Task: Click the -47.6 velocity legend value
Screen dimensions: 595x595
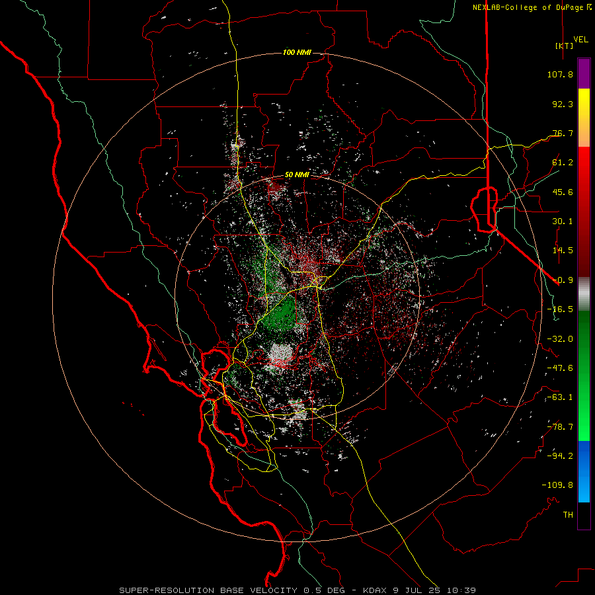Action: pos(560,368)
